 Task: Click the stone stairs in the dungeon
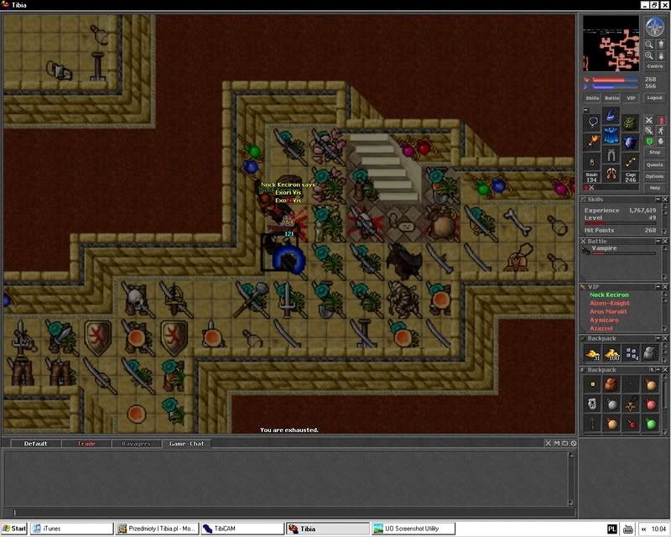383,168
